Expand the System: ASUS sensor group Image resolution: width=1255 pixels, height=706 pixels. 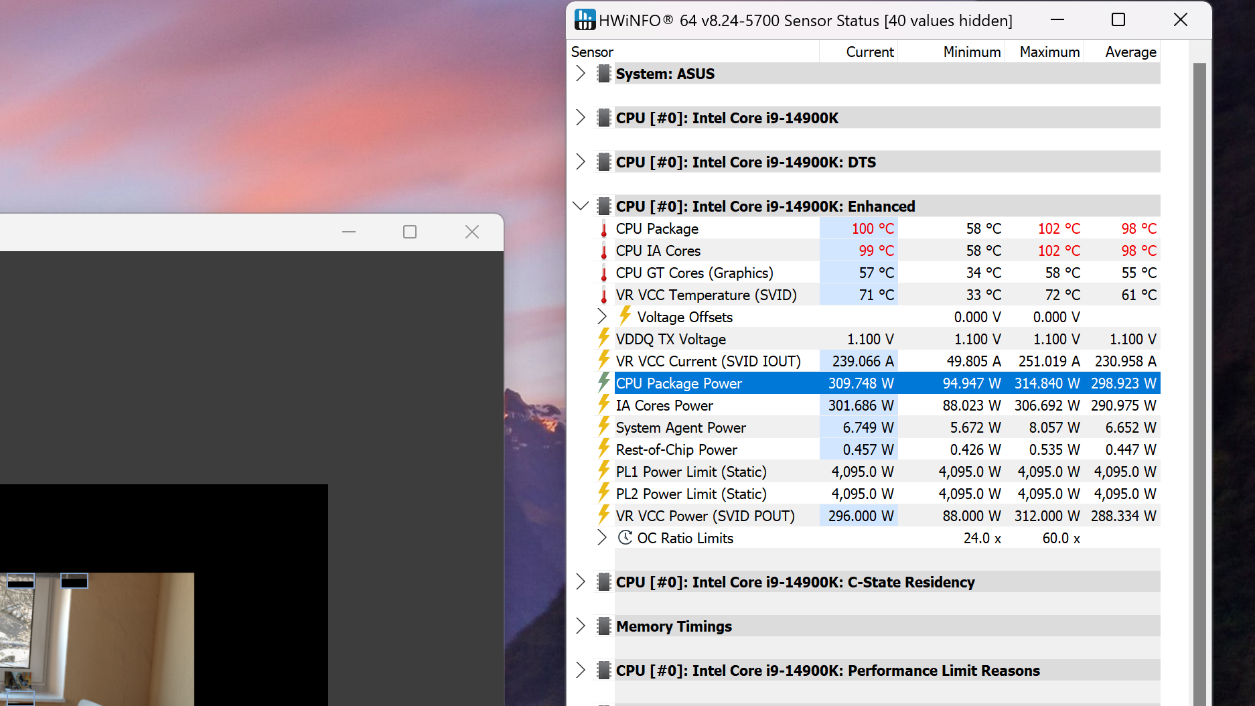coord(581,74)
